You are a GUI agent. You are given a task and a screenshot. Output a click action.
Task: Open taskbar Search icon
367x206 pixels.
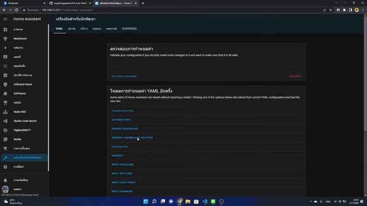pos(154,201)
